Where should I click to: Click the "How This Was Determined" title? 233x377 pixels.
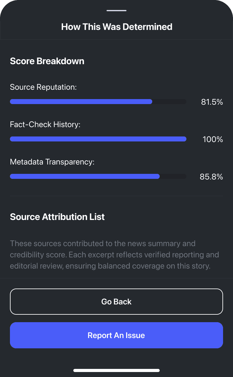point(116,27)
